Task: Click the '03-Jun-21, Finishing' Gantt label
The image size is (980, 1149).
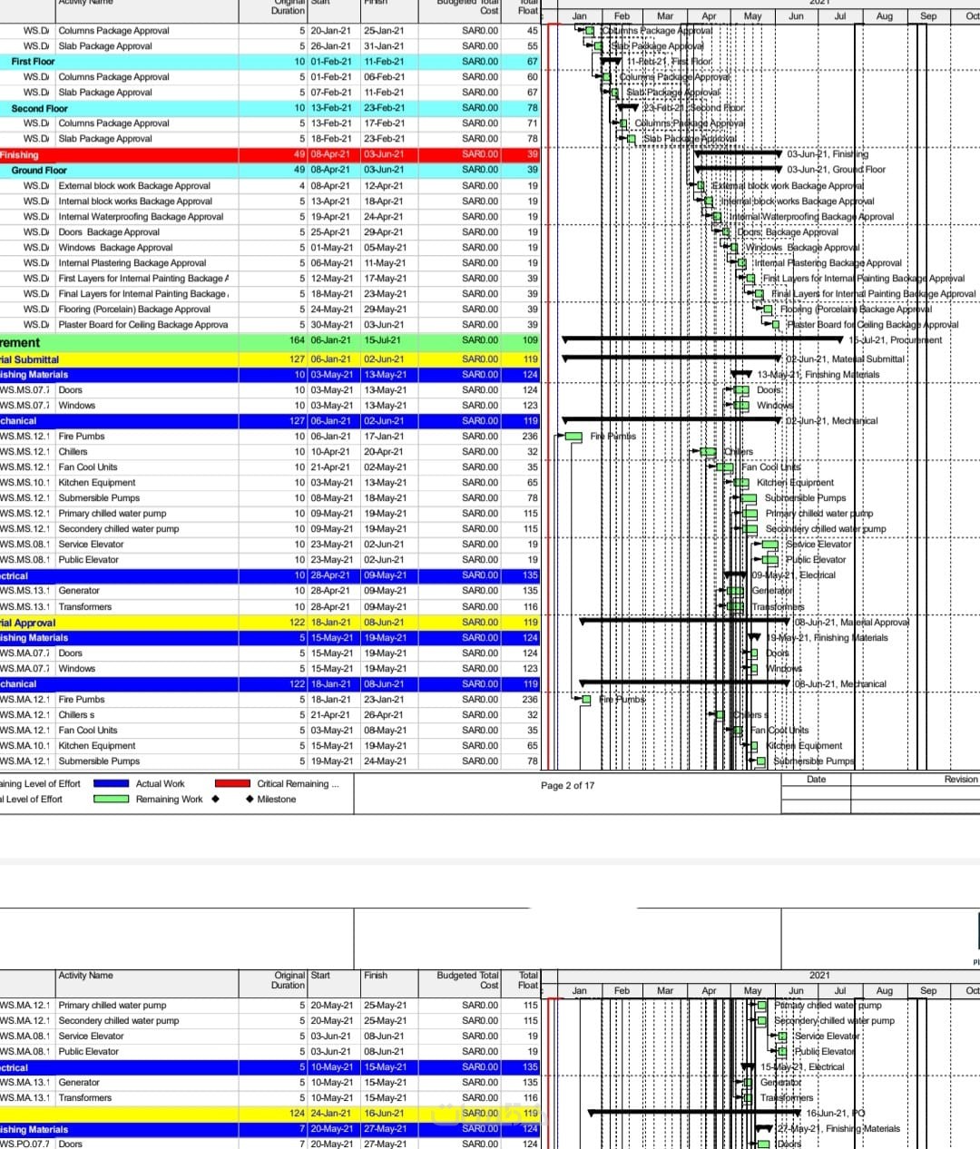Action: click(x=828, y=155)
